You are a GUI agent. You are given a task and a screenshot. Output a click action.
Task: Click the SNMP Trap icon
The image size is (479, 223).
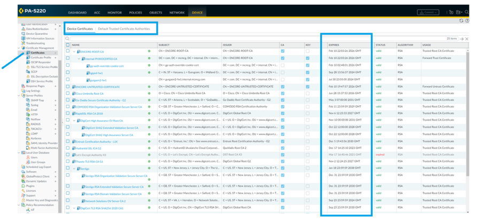click(x=28, y=100)
